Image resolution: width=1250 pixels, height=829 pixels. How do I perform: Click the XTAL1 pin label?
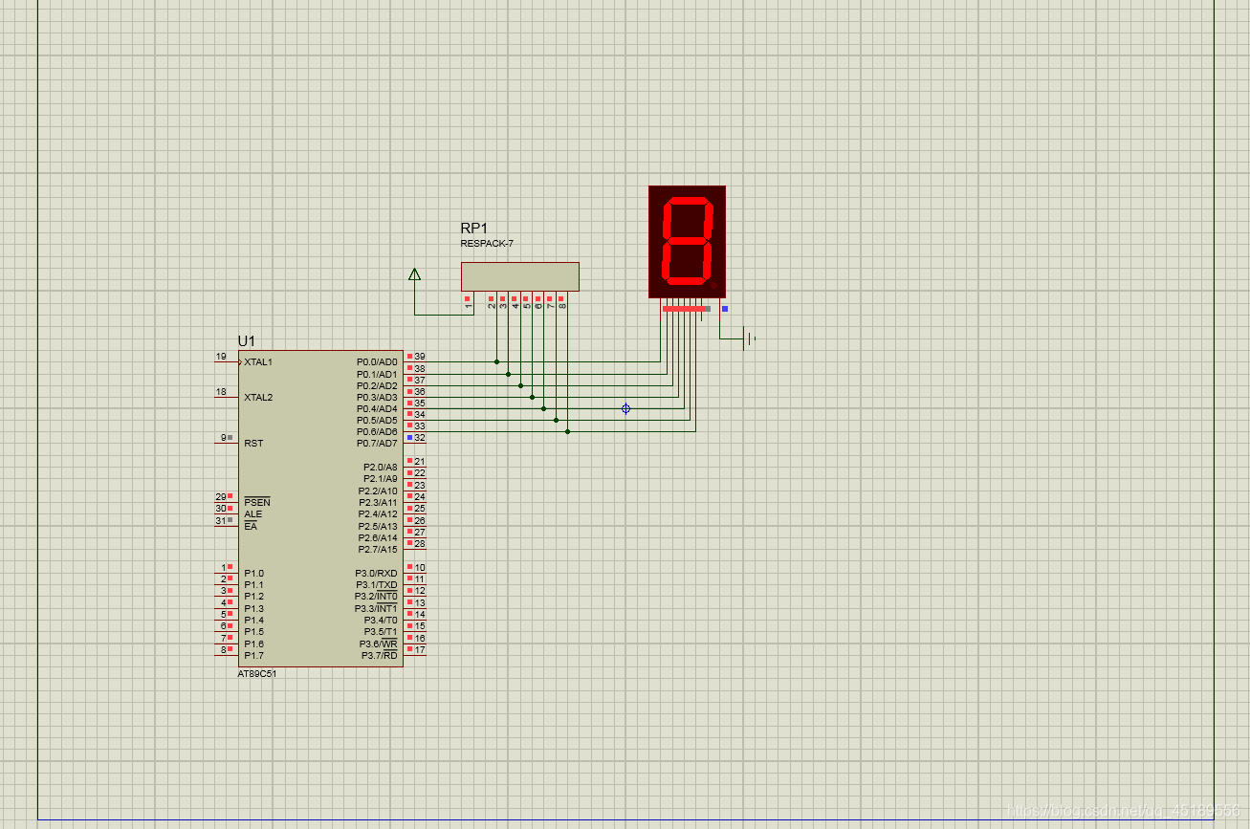258,362
